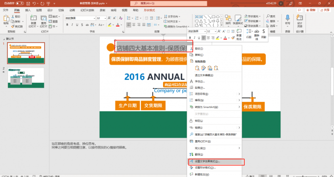
Task: Click the red font color swatch in ribbon
Action: (118, 25)
